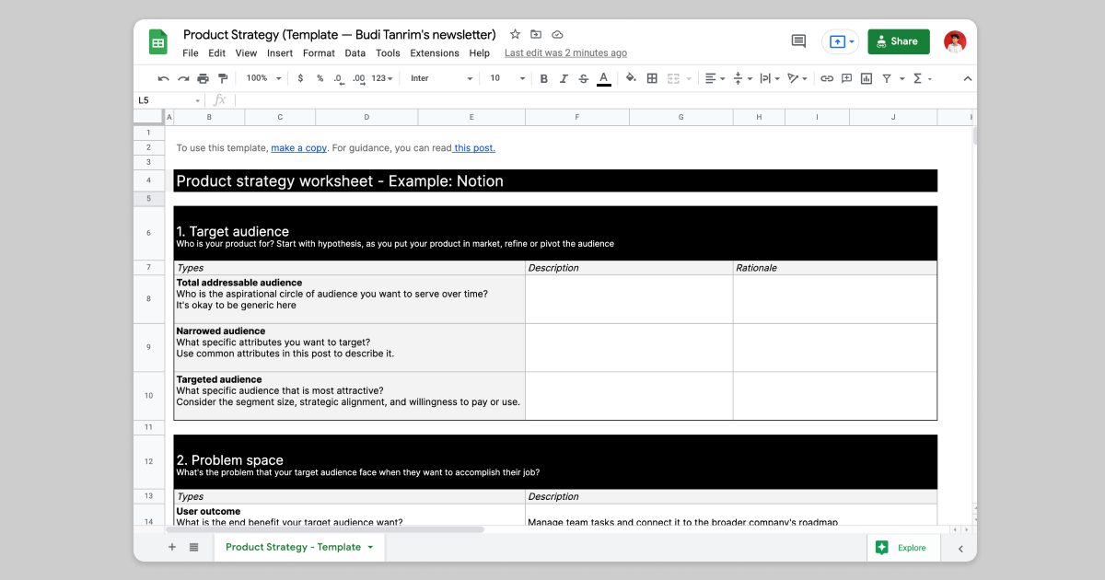
Task: Print the spreadsheet using the printer icon
Action: point(203,79)
